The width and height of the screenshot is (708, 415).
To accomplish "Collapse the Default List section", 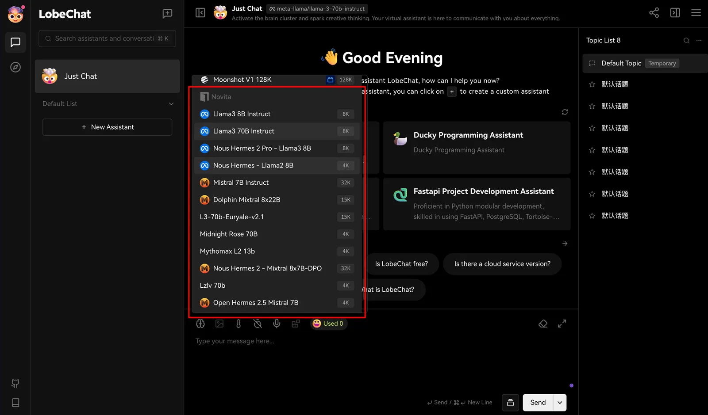I will (x=171, y=104).
